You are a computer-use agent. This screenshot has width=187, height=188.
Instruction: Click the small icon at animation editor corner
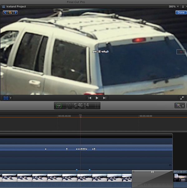coord(170,165)
